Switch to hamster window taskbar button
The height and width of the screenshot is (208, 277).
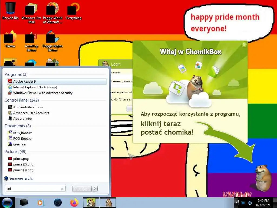[x=108, y=203]
